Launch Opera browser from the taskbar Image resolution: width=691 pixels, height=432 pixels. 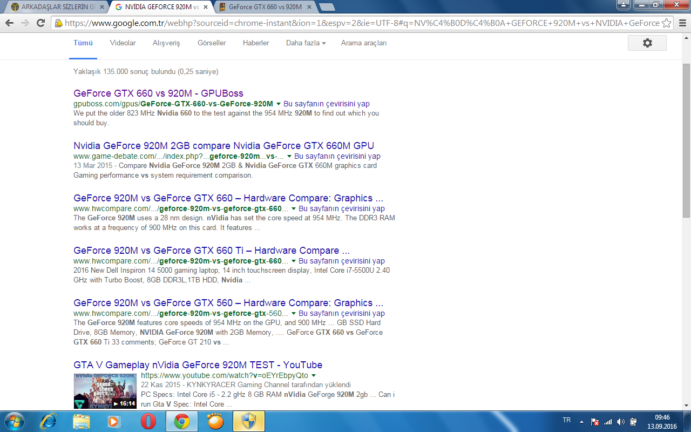tap(148, 421)
